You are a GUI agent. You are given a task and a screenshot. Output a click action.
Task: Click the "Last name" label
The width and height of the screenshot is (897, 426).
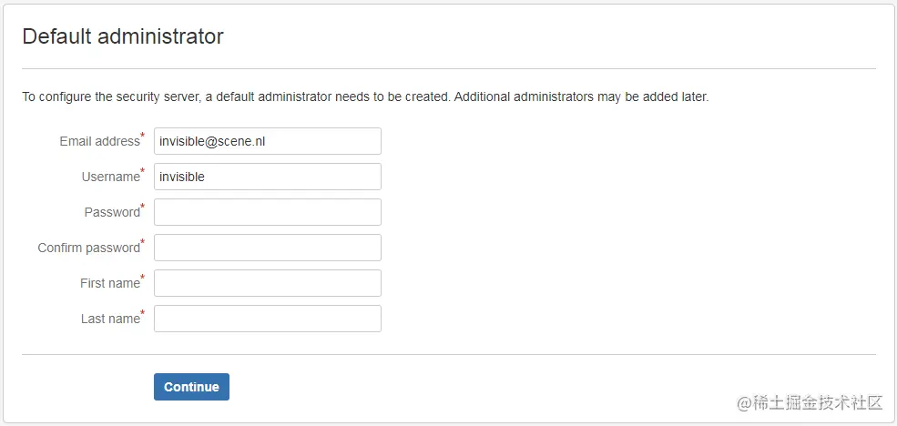click(x=109, y=319)
